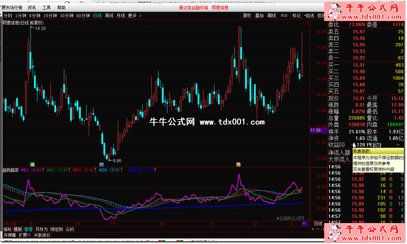Click the 关联报价 button
This screenshot has width=407, height=244.
point(42,235)
